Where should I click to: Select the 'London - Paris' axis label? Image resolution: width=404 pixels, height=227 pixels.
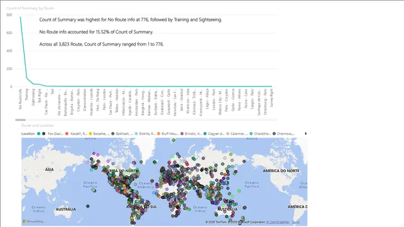(213, 100)
